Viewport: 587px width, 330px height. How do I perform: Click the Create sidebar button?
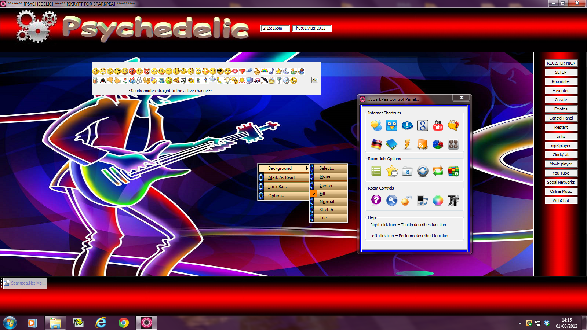[561, 100]
